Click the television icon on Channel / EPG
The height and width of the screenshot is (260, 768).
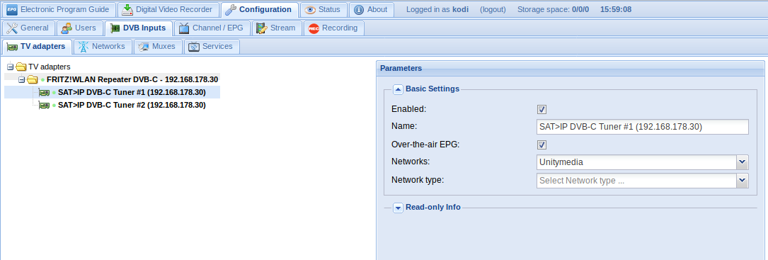coord(184,28)
